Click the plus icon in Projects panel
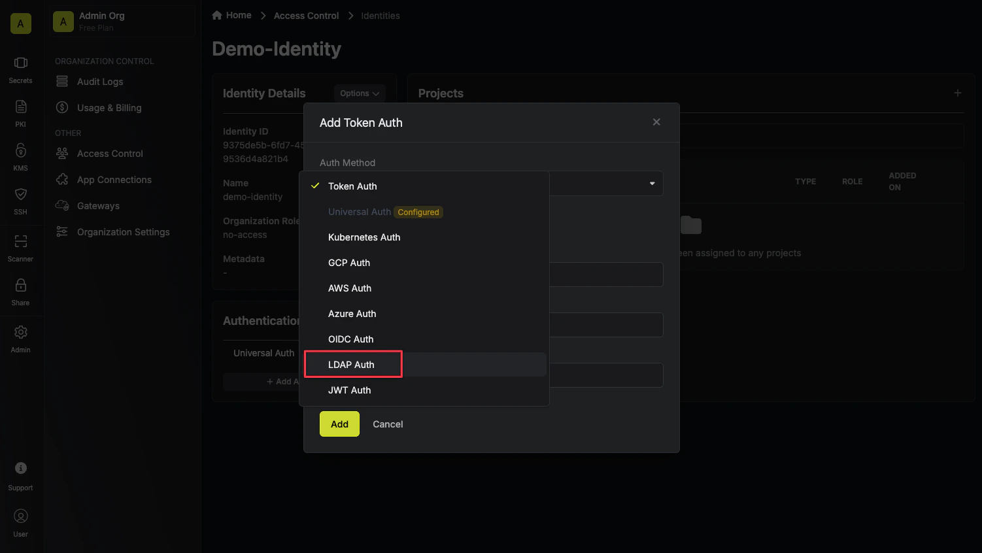The width and height of the screenshot is (982, 553). pos(958,93)
